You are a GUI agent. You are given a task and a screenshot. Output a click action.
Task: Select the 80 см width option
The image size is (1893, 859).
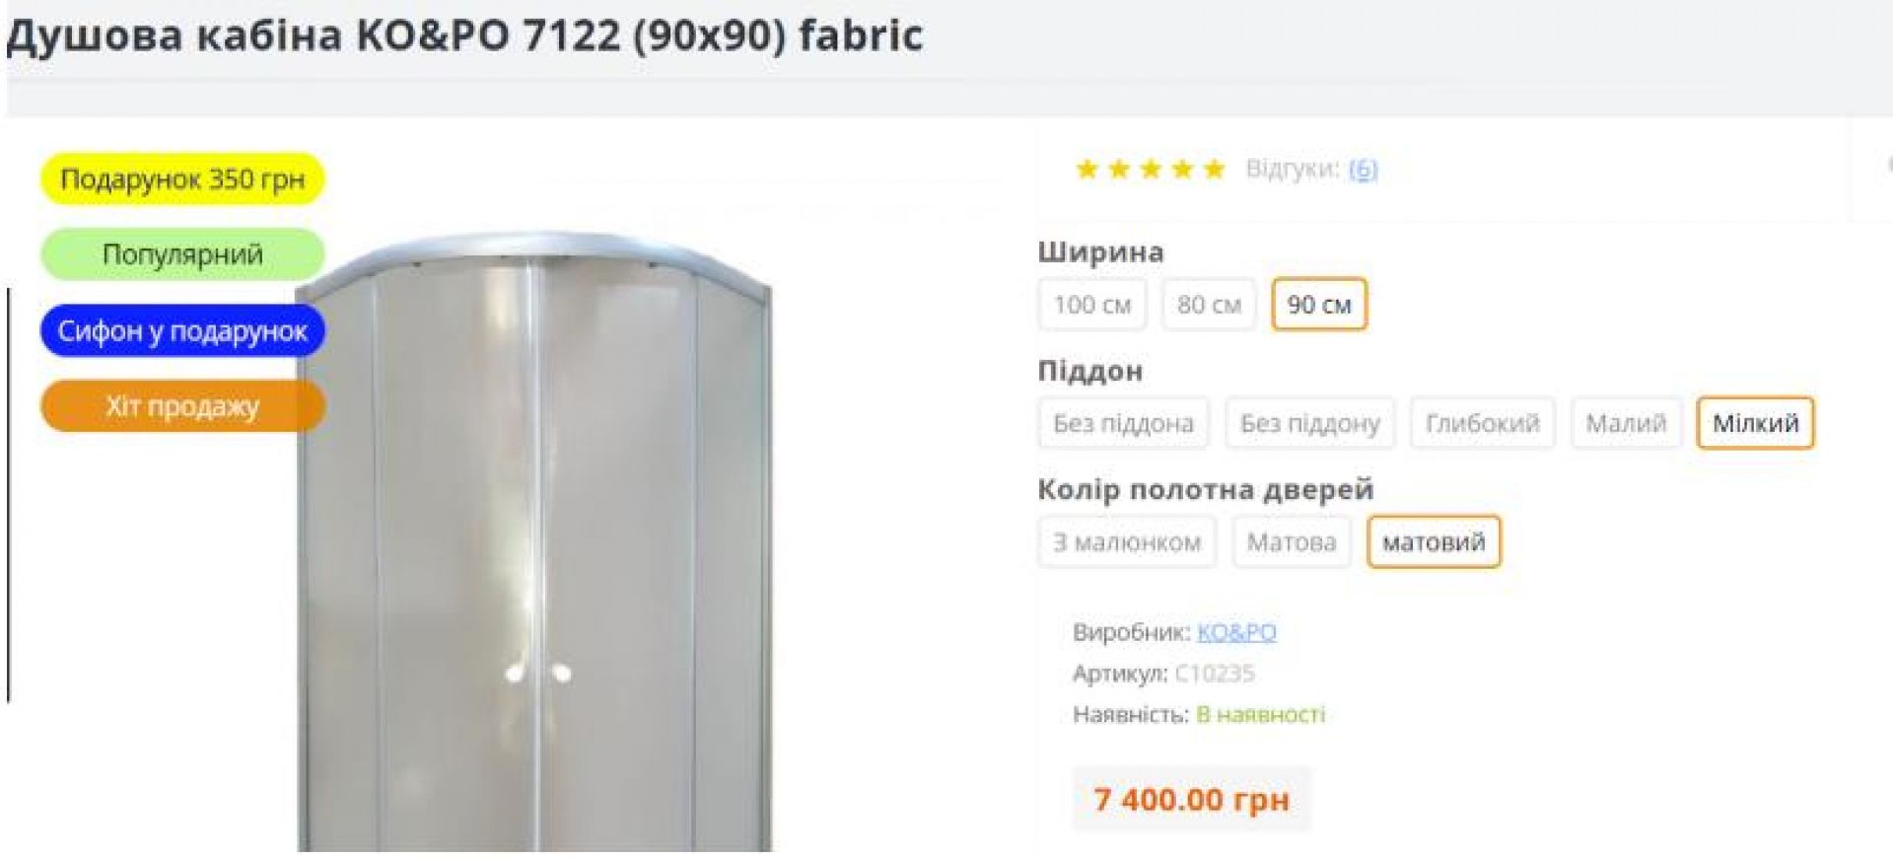[1209, 305]
